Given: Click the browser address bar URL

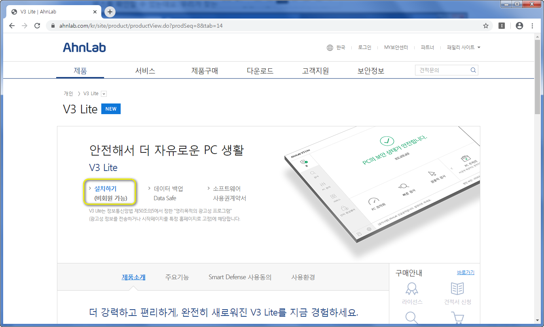Looking at the screenshot, I should click(x=141, y=26).
